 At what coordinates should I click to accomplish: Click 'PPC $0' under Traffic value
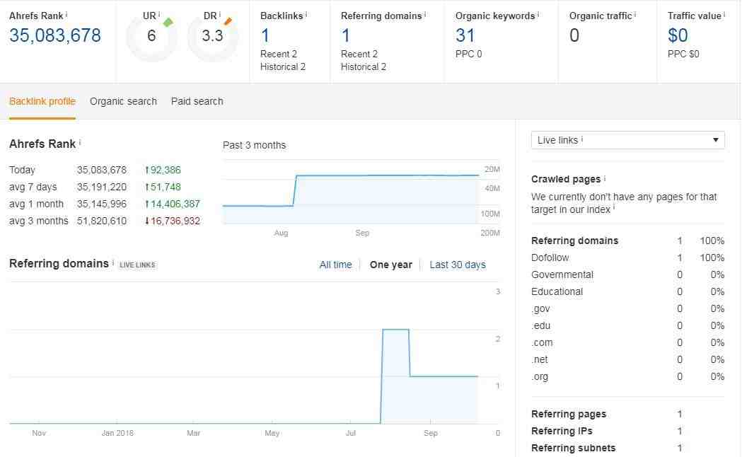(683, 54)
